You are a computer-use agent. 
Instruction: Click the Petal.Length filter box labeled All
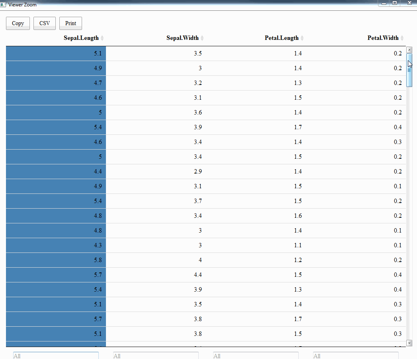point(255,355)
